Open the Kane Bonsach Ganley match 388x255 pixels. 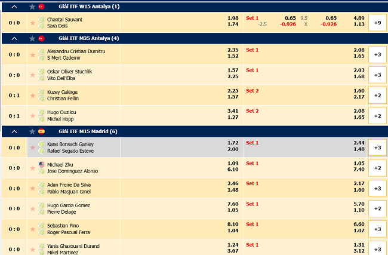(x=70, y=145)
